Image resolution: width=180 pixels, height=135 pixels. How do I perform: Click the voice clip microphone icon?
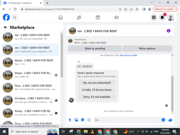click(70, 120)
